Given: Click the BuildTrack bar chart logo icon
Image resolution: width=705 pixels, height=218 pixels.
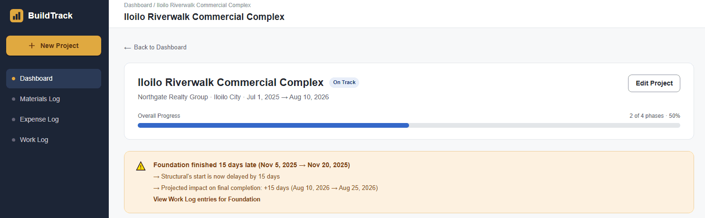Looking at the screenshot, I should click(17, 16).
